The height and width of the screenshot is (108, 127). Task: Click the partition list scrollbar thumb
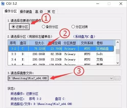pos(118,51)
